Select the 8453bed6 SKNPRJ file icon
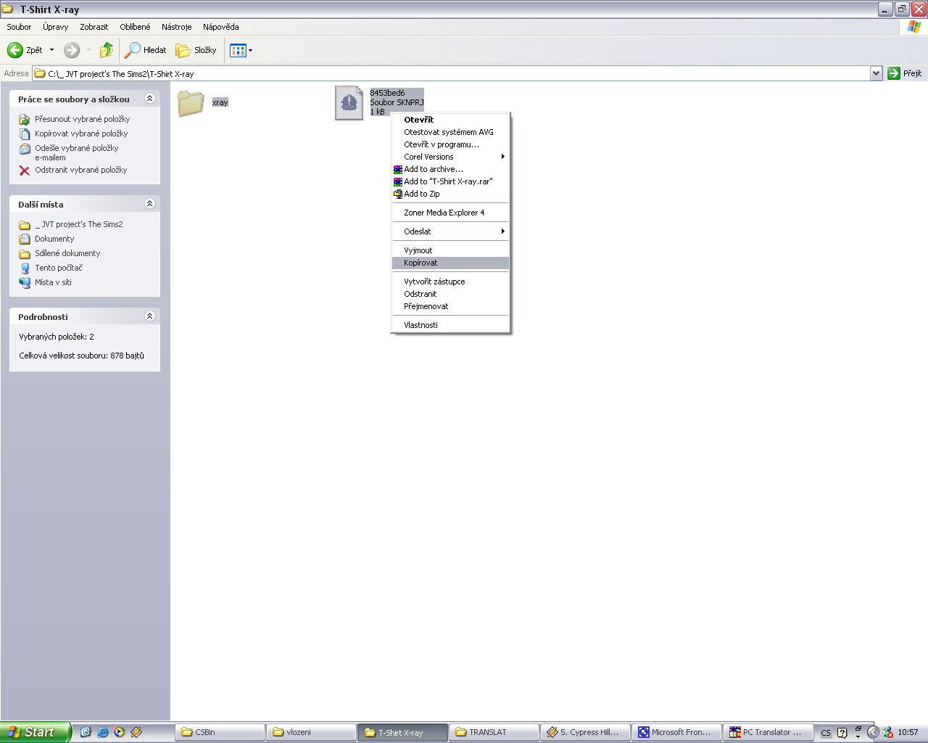This screenshot has height=743, width=928. click(x=349, y=103)
